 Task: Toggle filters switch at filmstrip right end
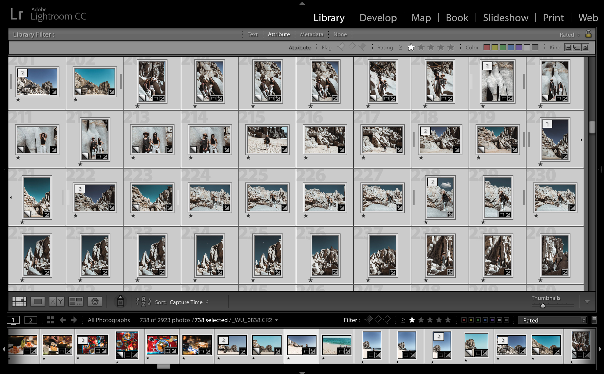click(594, 320)
